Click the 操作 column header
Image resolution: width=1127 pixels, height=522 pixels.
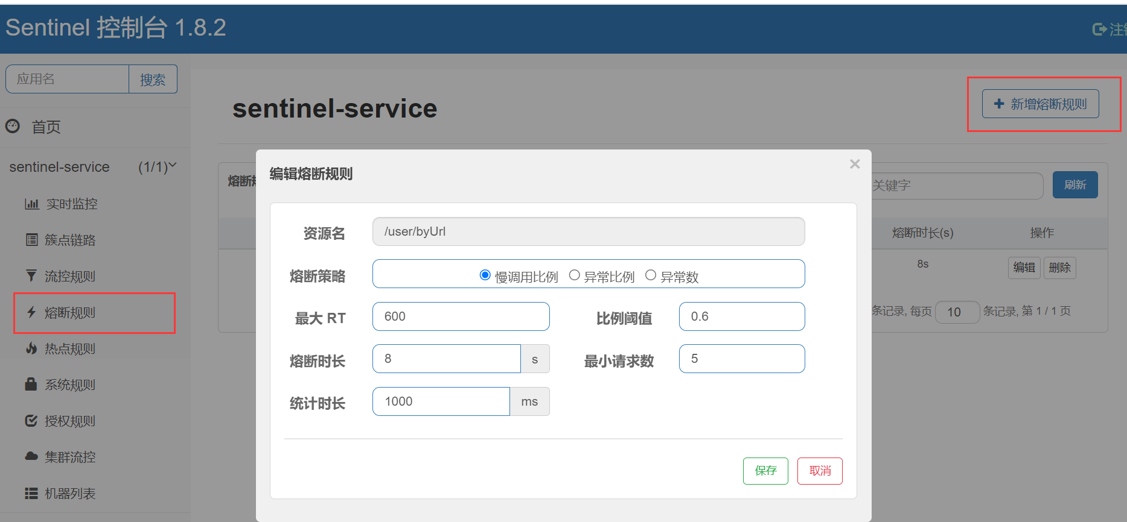tap(1042, 233)
